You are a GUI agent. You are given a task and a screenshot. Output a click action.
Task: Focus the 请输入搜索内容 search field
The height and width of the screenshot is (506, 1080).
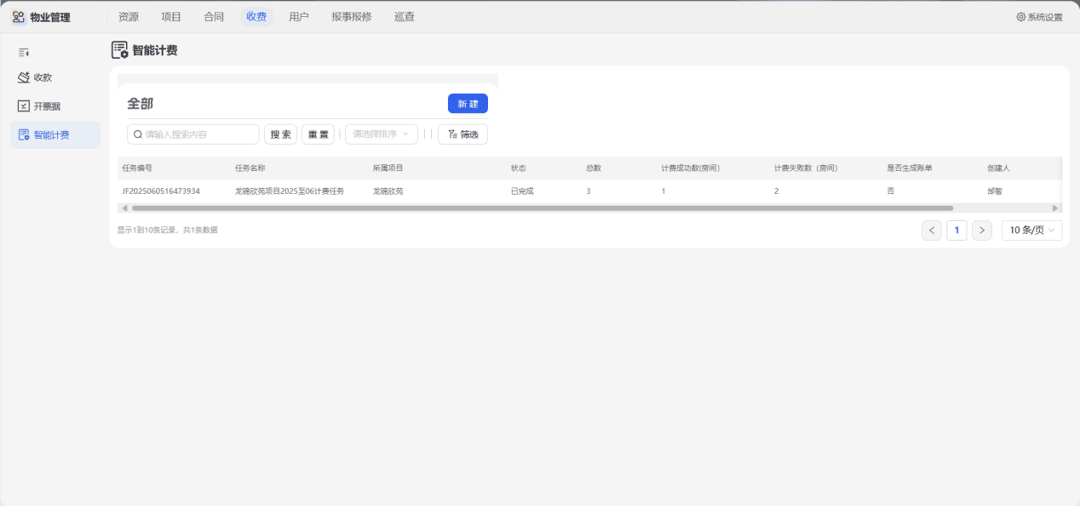193,134
